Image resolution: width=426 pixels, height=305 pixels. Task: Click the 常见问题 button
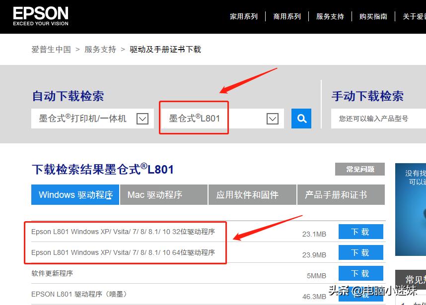(360, 169)
